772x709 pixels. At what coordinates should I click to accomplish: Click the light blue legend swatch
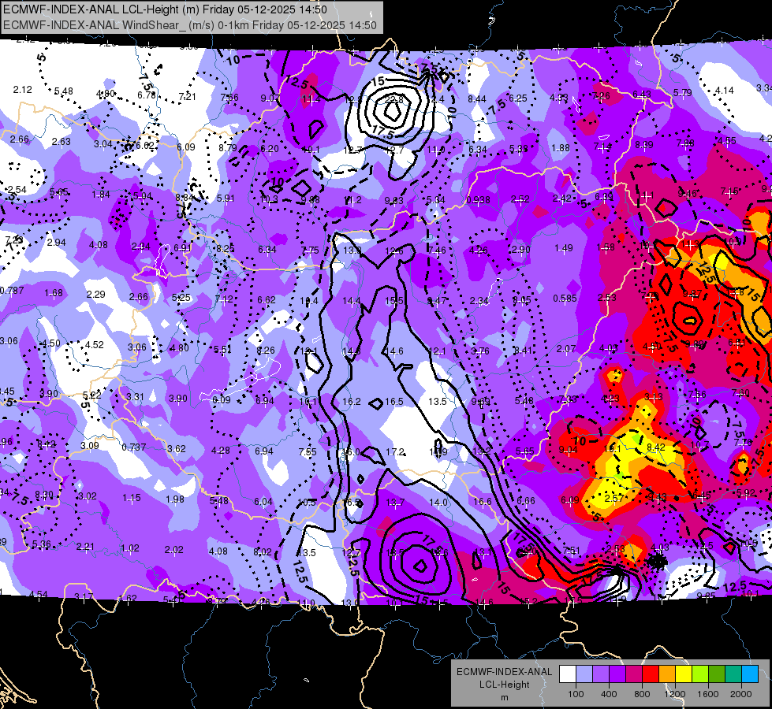tap(584, 674)
